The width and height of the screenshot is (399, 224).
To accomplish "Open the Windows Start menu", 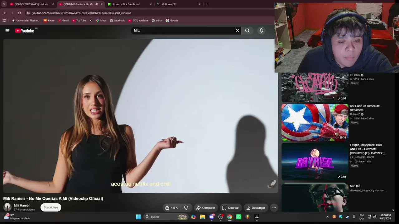I will pos(138,217).
